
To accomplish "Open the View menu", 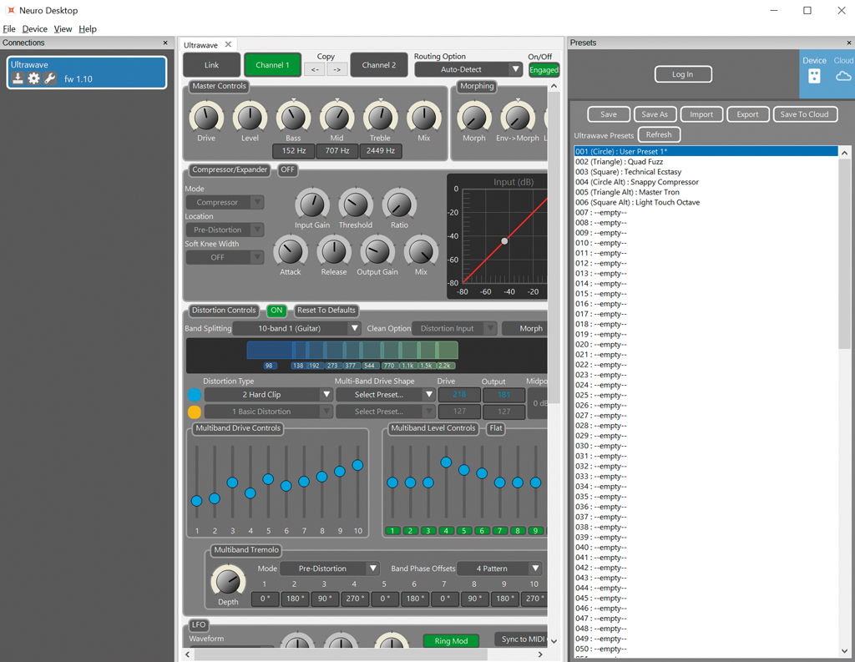I will pos(63,29).
